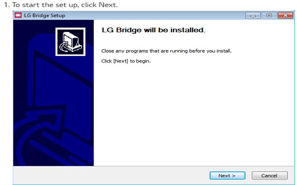Click the monitor shape inside the installer logo

click(x=72, y=41)
